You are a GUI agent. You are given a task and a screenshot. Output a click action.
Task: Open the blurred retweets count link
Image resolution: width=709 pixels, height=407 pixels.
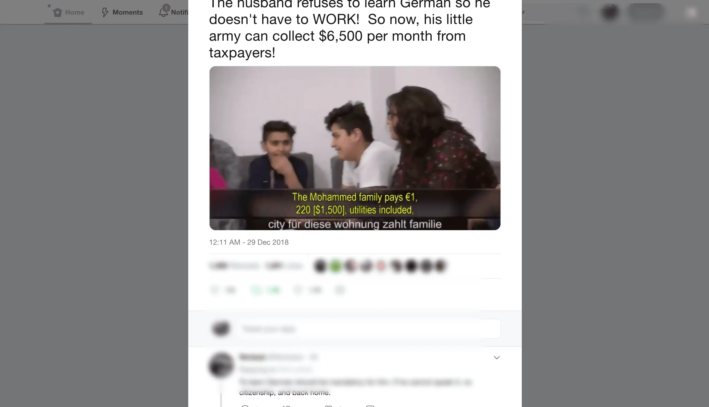234,266
